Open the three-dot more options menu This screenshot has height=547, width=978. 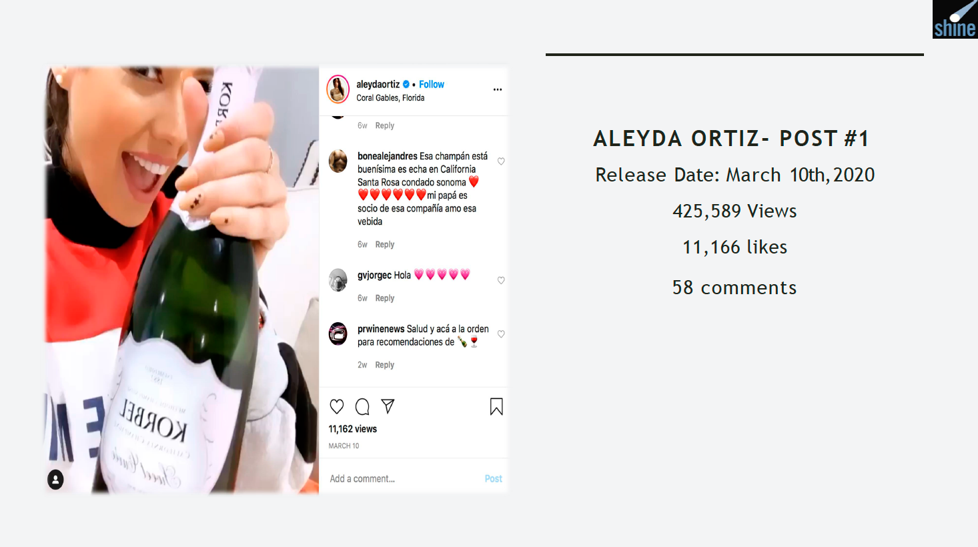(x=498, y=89)
